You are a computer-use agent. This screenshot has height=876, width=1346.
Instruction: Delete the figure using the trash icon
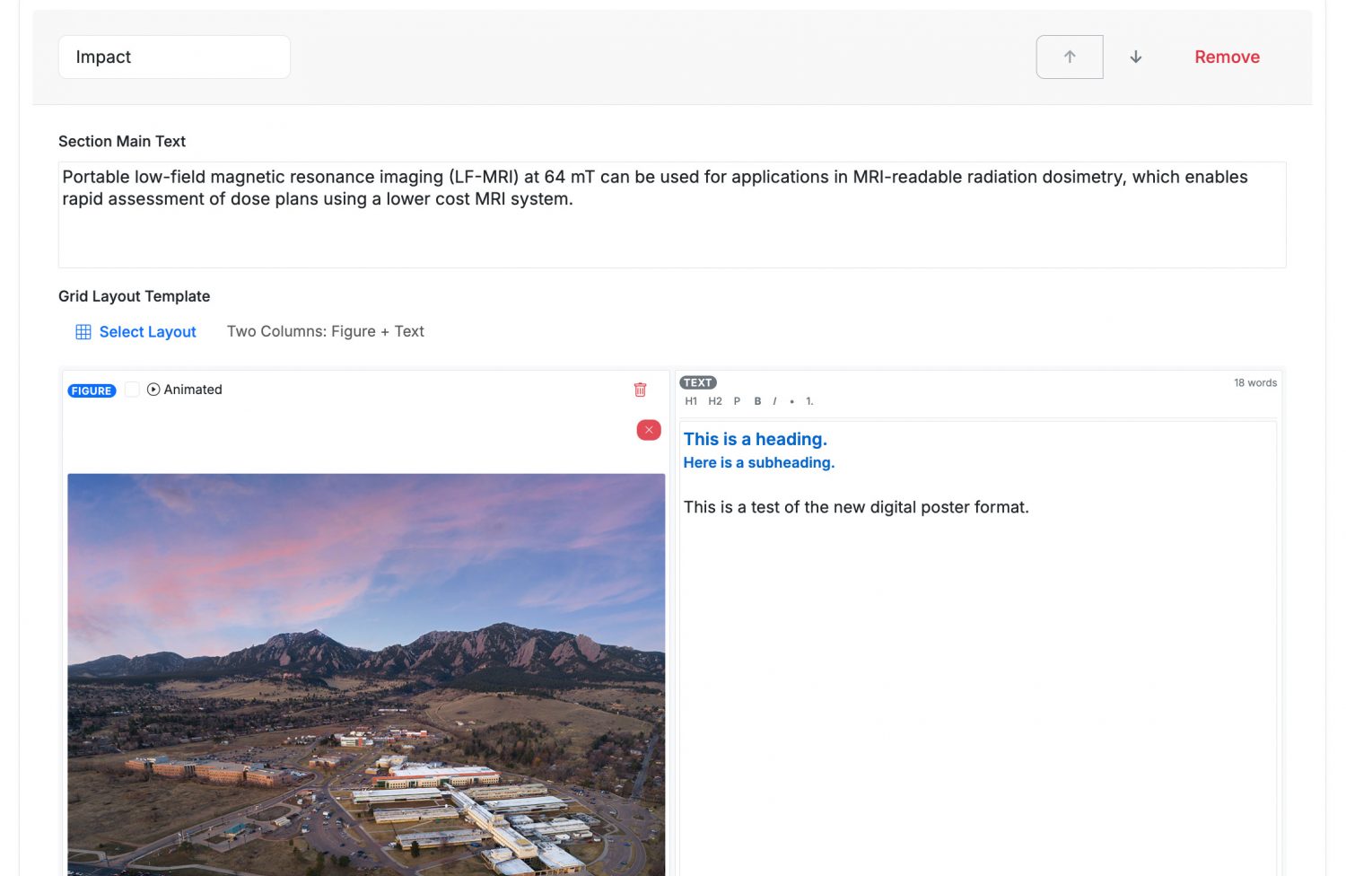640,390
